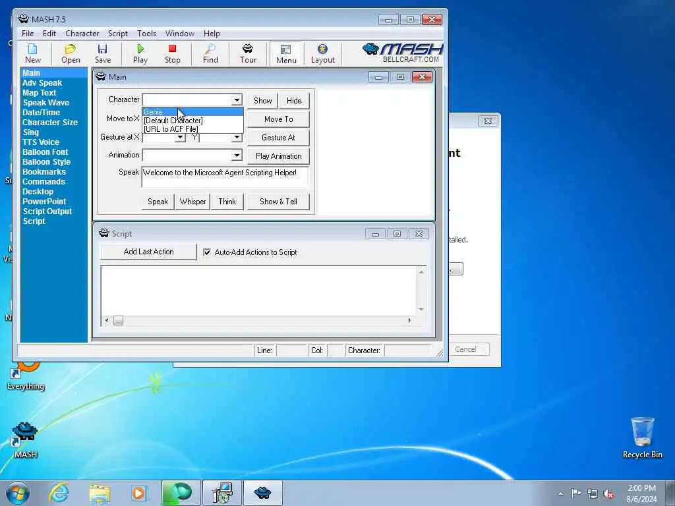Image resolution: width=675 pixels, height=506 pixels.
Task: Choose [URL to ACF File] option
Action: [x=193, y=128]
